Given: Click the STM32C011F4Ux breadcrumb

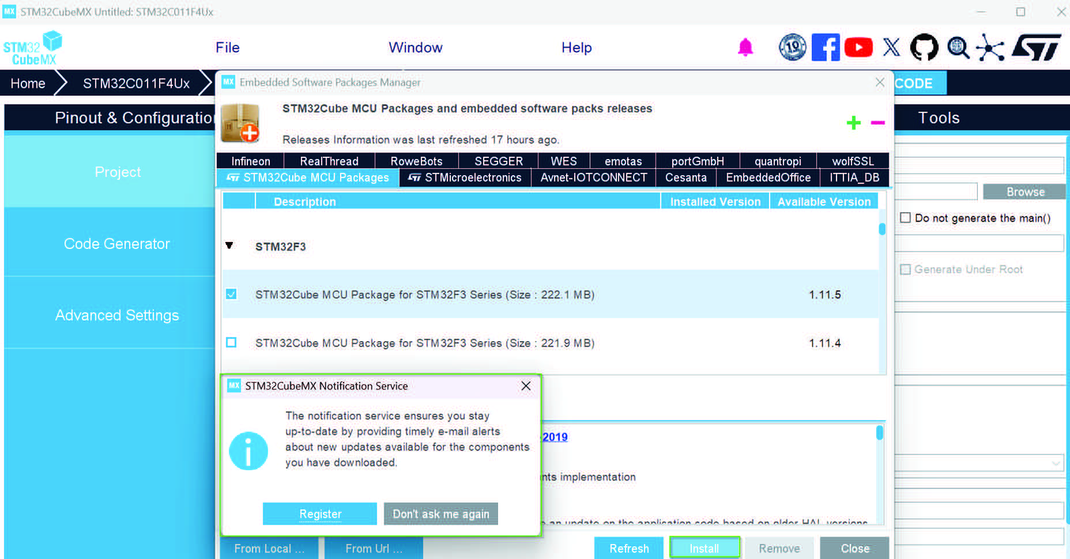Looking at the screenshot, I should pos(136,84).
